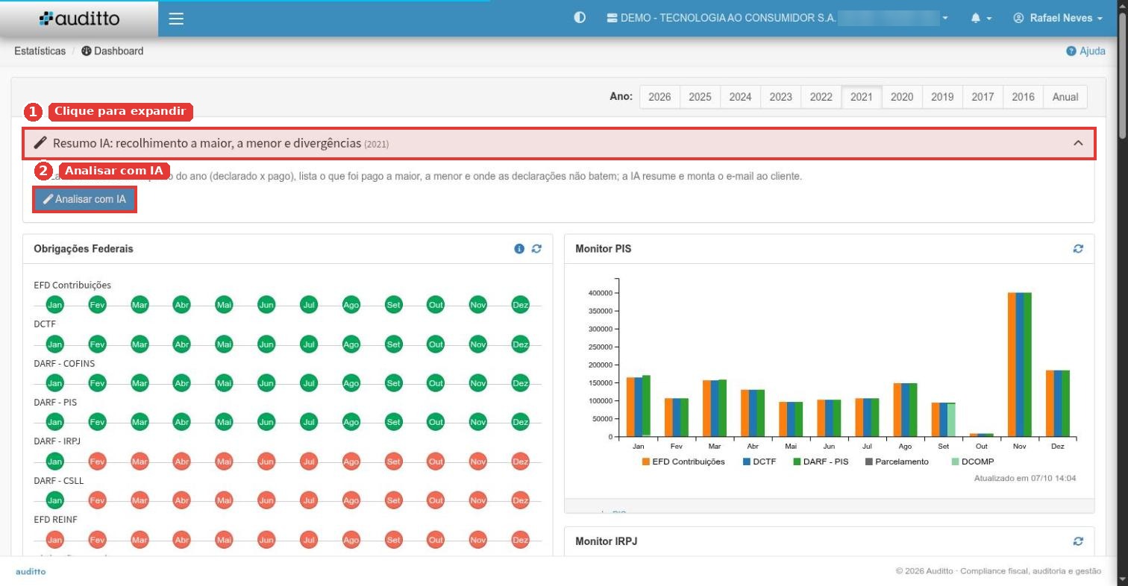Open the Rafael Neves user menu
This screenshot has height=586, width=1128.
click(x=1058, y=18)
